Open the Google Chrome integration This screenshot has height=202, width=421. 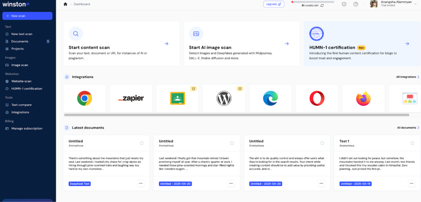[x=85, y=98]
